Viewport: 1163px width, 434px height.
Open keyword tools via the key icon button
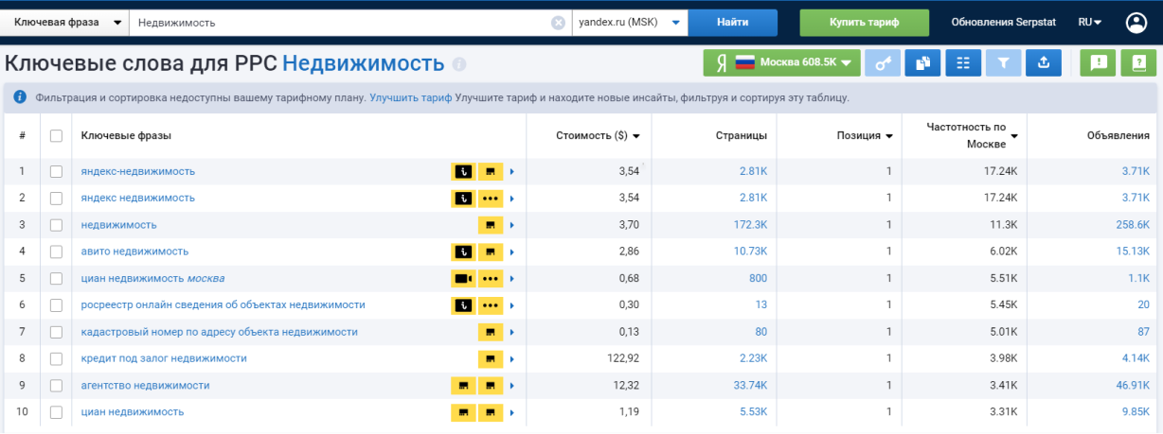click(x=882, y=63)
